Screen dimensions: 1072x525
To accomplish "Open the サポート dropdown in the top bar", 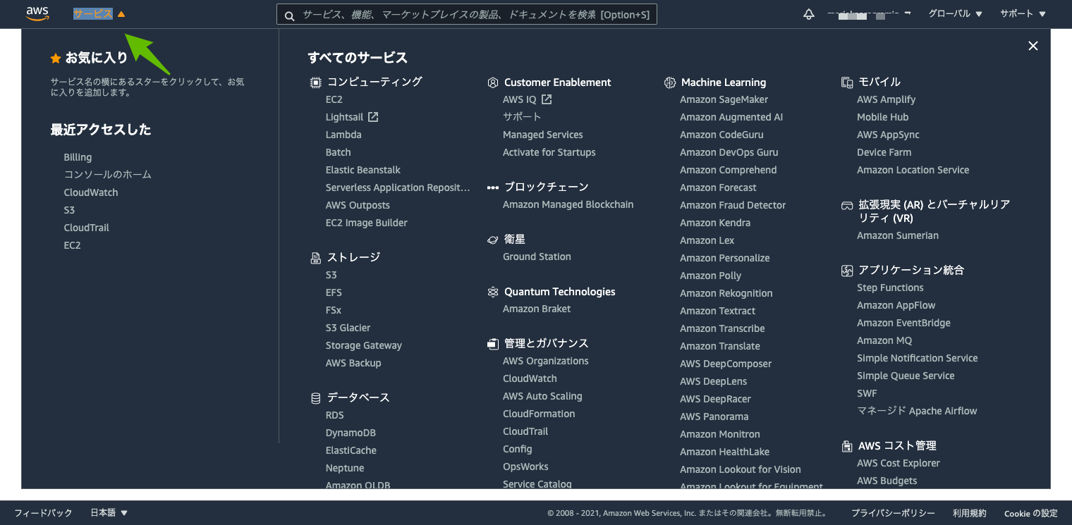I will click(1023, 14).
